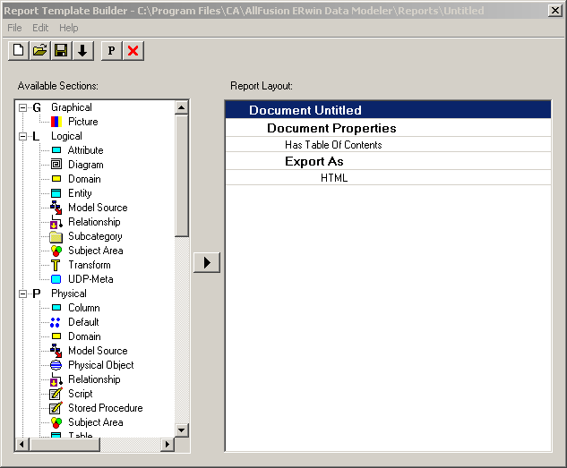Open the Edit menu
The height and width of the screenshot is (468, 567).
40,28
